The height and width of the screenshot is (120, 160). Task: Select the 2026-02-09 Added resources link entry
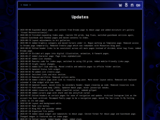[58, 90]
